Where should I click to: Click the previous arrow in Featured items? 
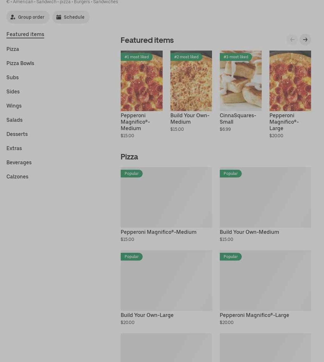292,40
